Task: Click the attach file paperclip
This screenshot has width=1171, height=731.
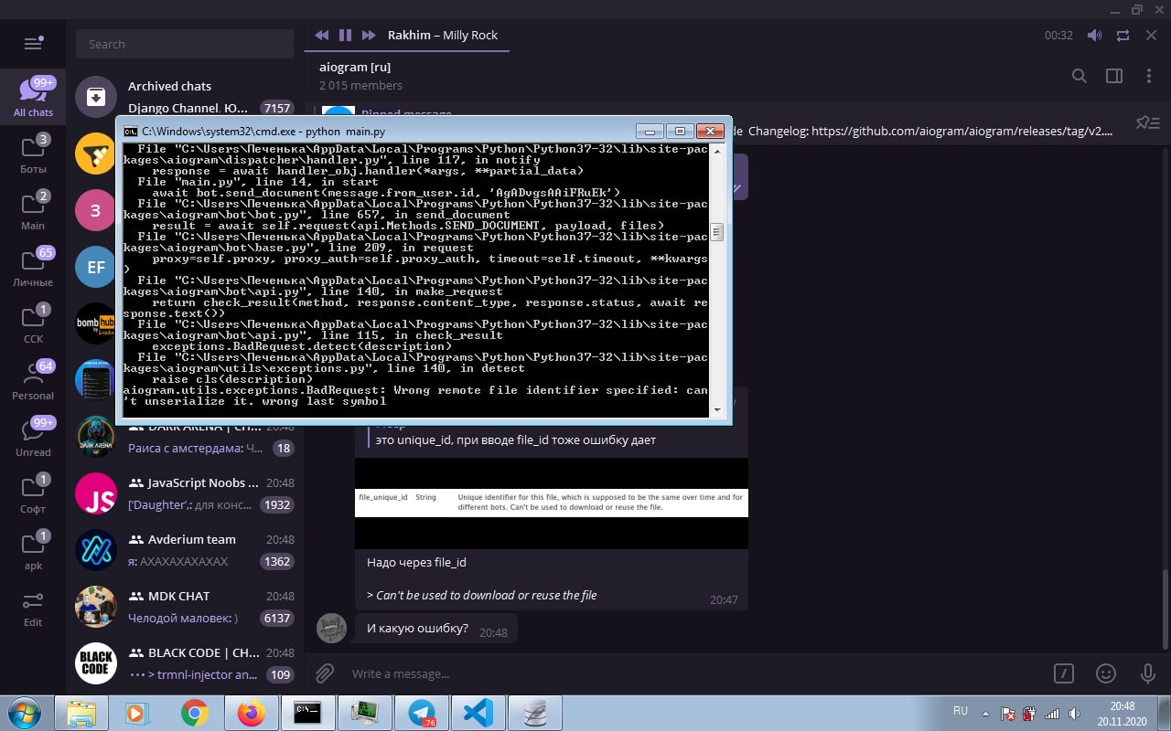Action: point(325,673)
